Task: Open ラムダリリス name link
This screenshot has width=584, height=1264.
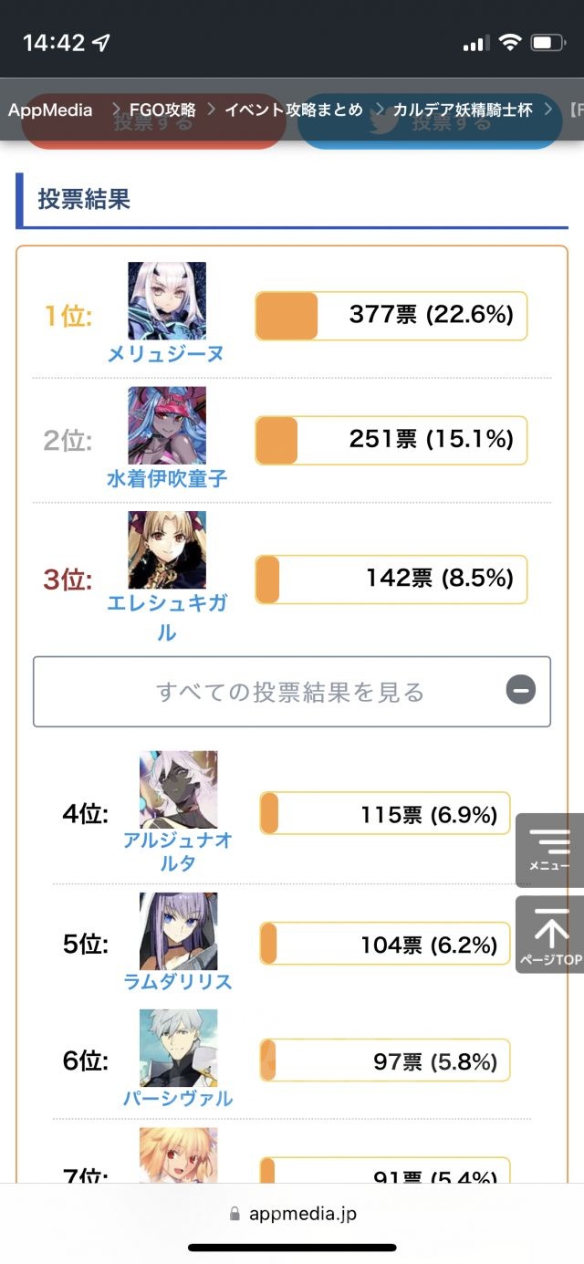Action: (x=178, y=981)
